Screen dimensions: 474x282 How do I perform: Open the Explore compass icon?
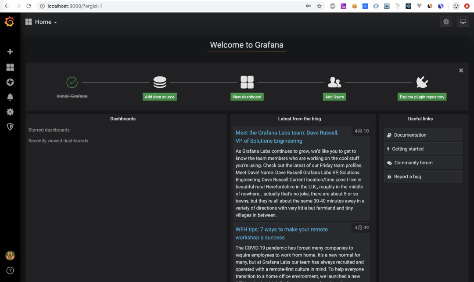(x=10, y=82)
